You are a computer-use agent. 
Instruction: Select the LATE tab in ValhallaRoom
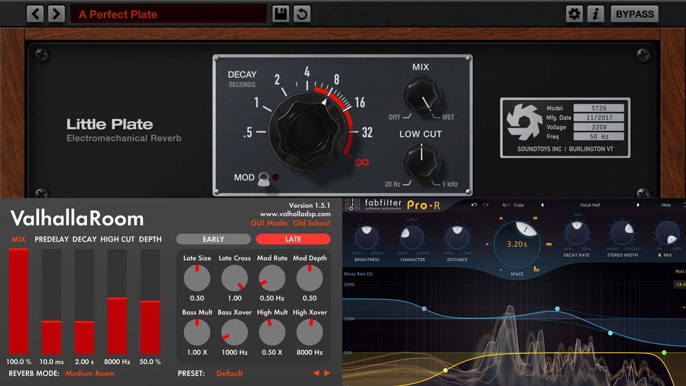tap(293, 239)
